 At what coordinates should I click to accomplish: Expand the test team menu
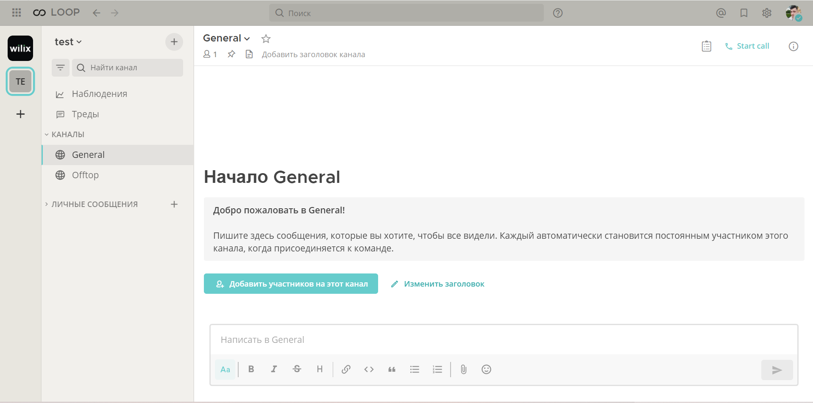[68, 42]
